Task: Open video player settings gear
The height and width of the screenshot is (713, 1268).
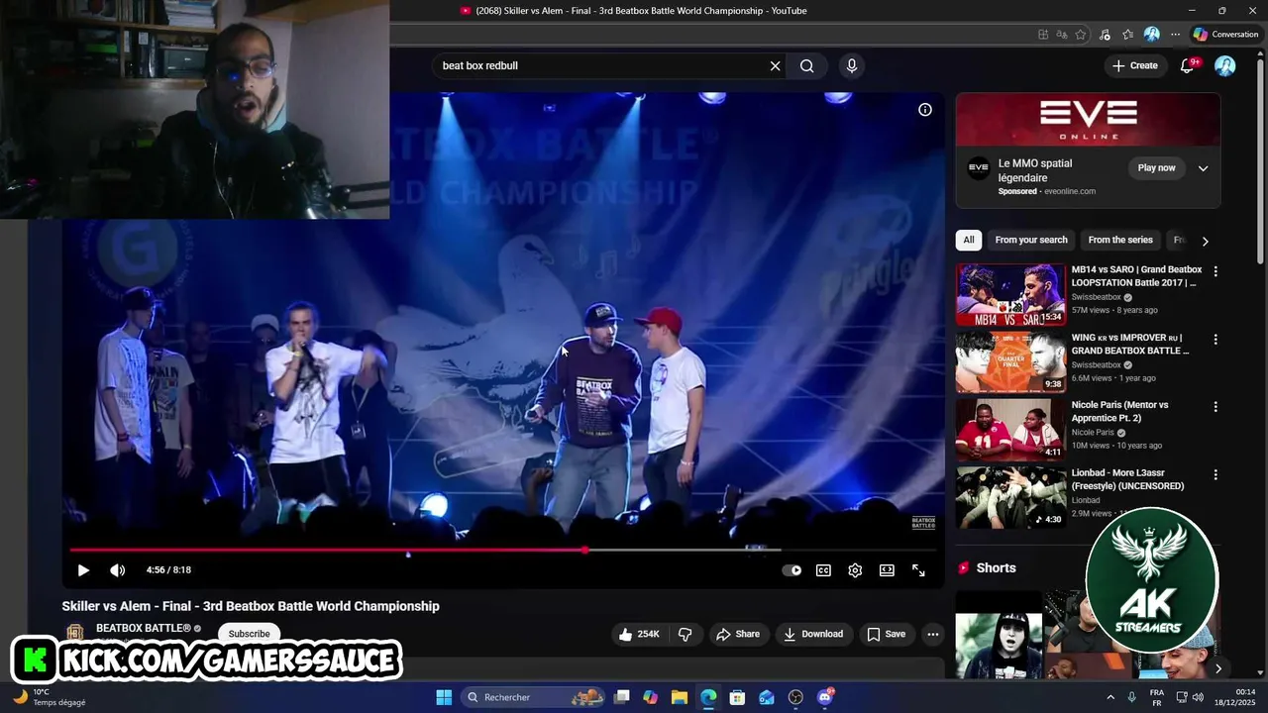Action: click(855, 570)
